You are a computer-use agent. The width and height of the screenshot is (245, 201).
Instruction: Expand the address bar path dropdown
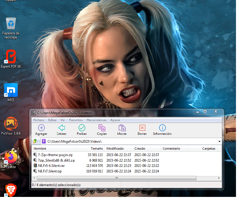[219, 141]
